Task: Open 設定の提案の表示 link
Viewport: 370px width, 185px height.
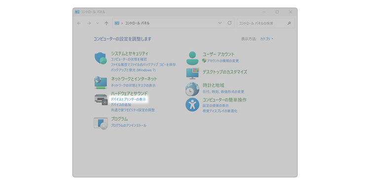Action: pos(216,106)
